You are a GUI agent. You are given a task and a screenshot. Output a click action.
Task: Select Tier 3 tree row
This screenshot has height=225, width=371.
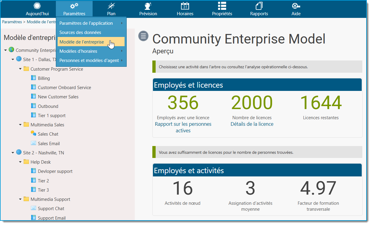(x=43, y=190)
